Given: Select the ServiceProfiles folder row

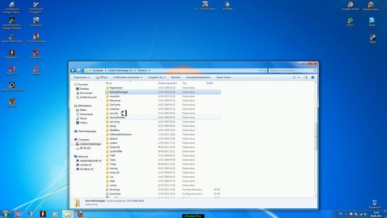Looking at the screenshot, I should click(x=163, y=117).
